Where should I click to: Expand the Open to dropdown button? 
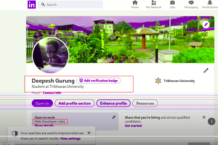(x=42, y=103)
